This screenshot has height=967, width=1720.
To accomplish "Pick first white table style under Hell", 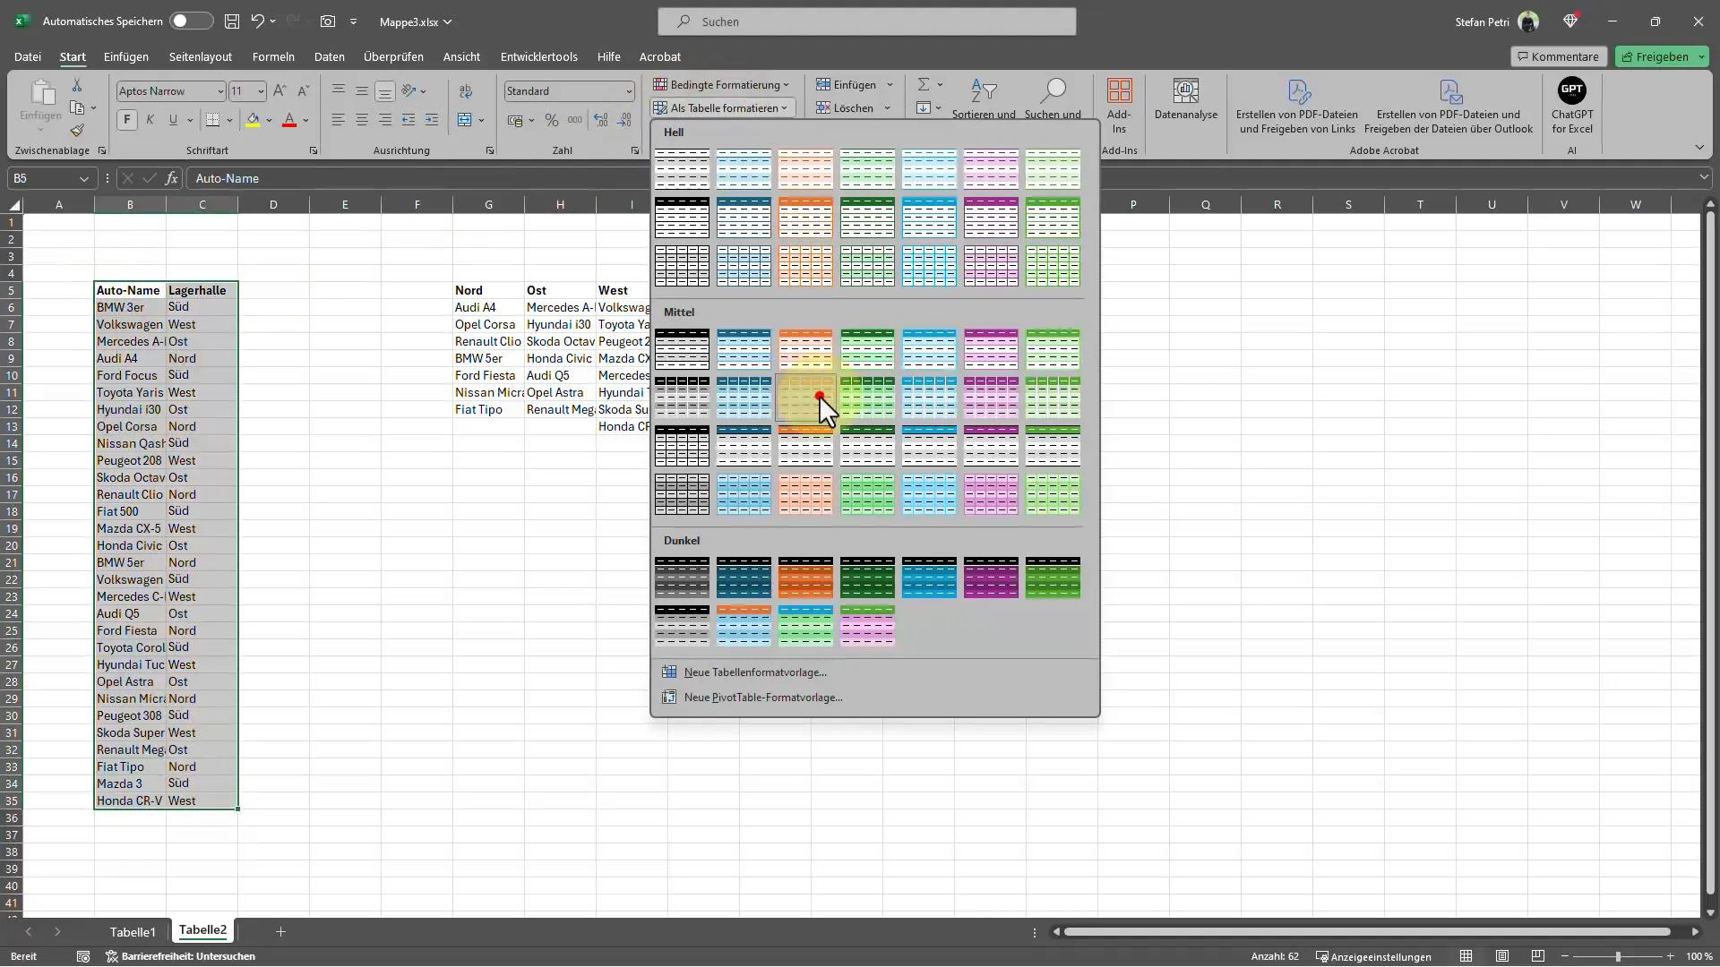I will coord(682,169).
